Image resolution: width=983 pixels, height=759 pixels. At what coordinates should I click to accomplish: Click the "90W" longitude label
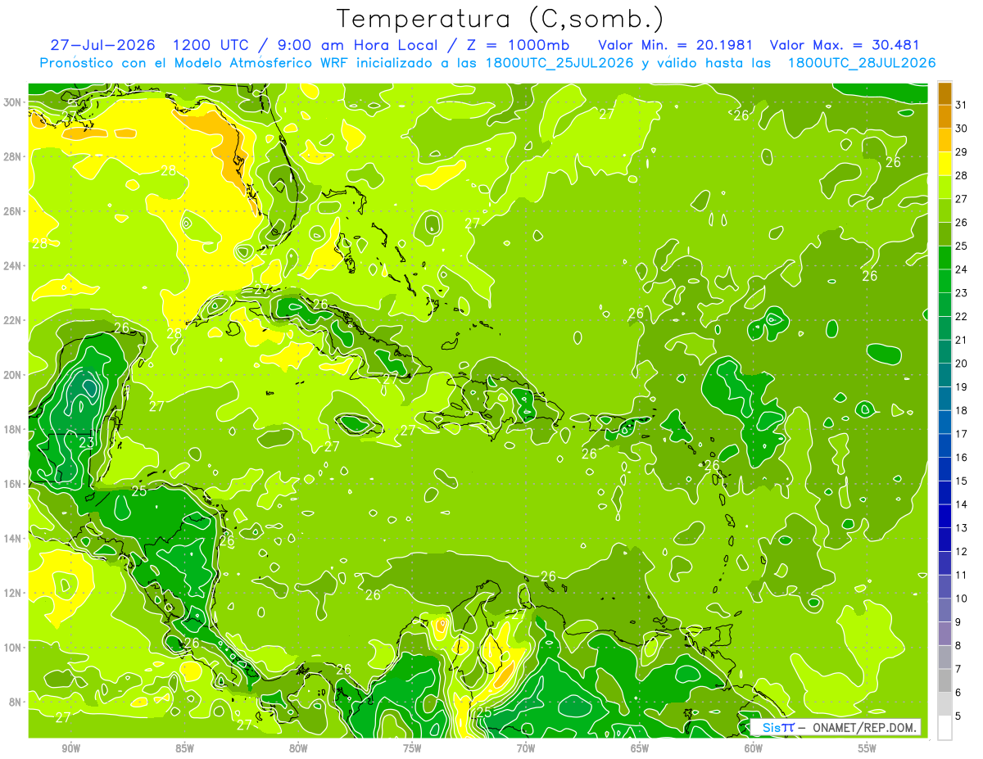pos(70,748)
